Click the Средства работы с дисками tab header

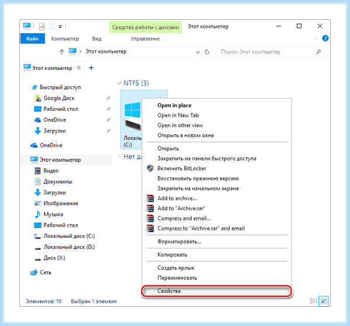pyautogui.click(x=145, y=27)
